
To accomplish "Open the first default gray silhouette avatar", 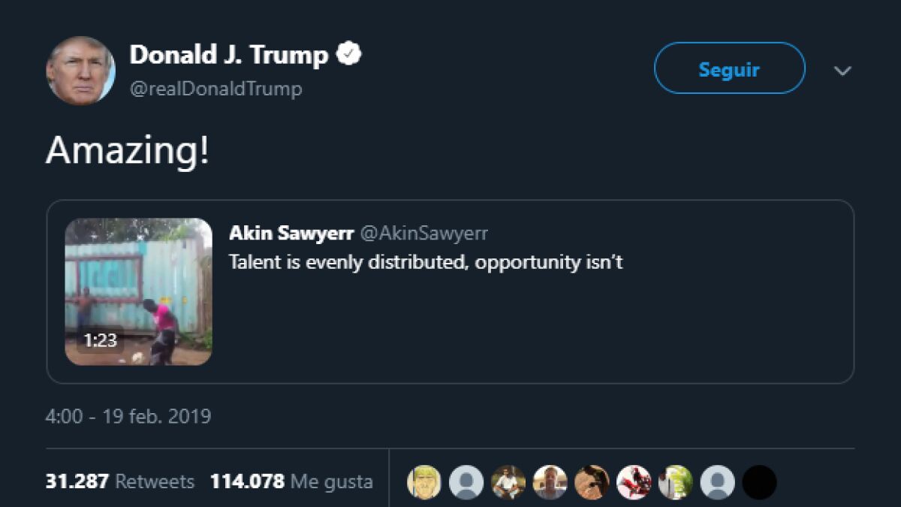I will (466, 482).
